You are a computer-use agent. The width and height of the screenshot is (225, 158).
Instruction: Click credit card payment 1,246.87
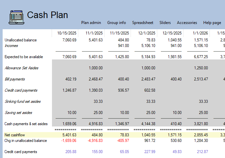[69, 90]
